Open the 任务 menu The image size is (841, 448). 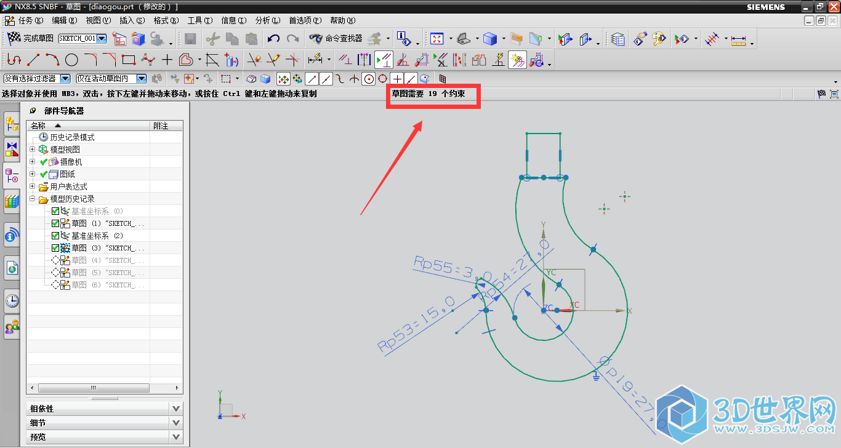point(31,20)
